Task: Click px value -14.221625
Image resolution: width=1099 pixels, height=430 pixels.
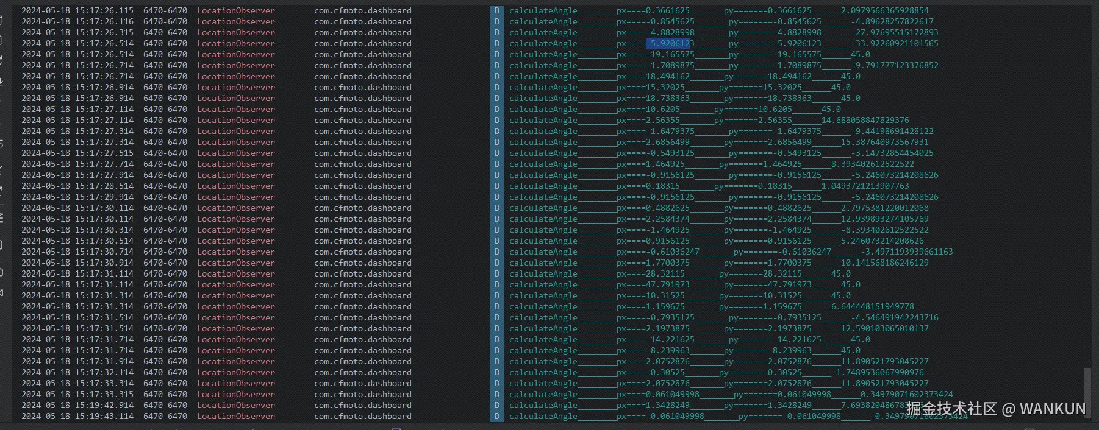Action: [x=670, y=339]
